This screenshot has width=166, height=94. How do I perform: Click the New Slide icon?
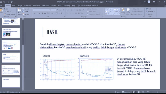(20, 10)
